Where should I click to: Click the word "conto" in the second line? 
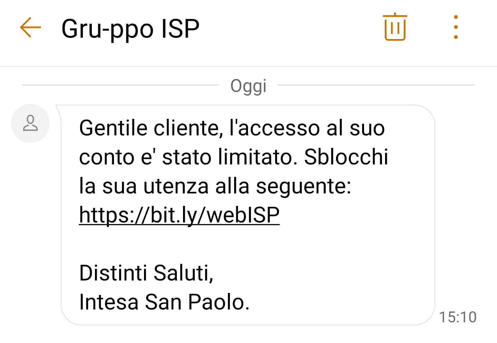click(x=107, y=157)
